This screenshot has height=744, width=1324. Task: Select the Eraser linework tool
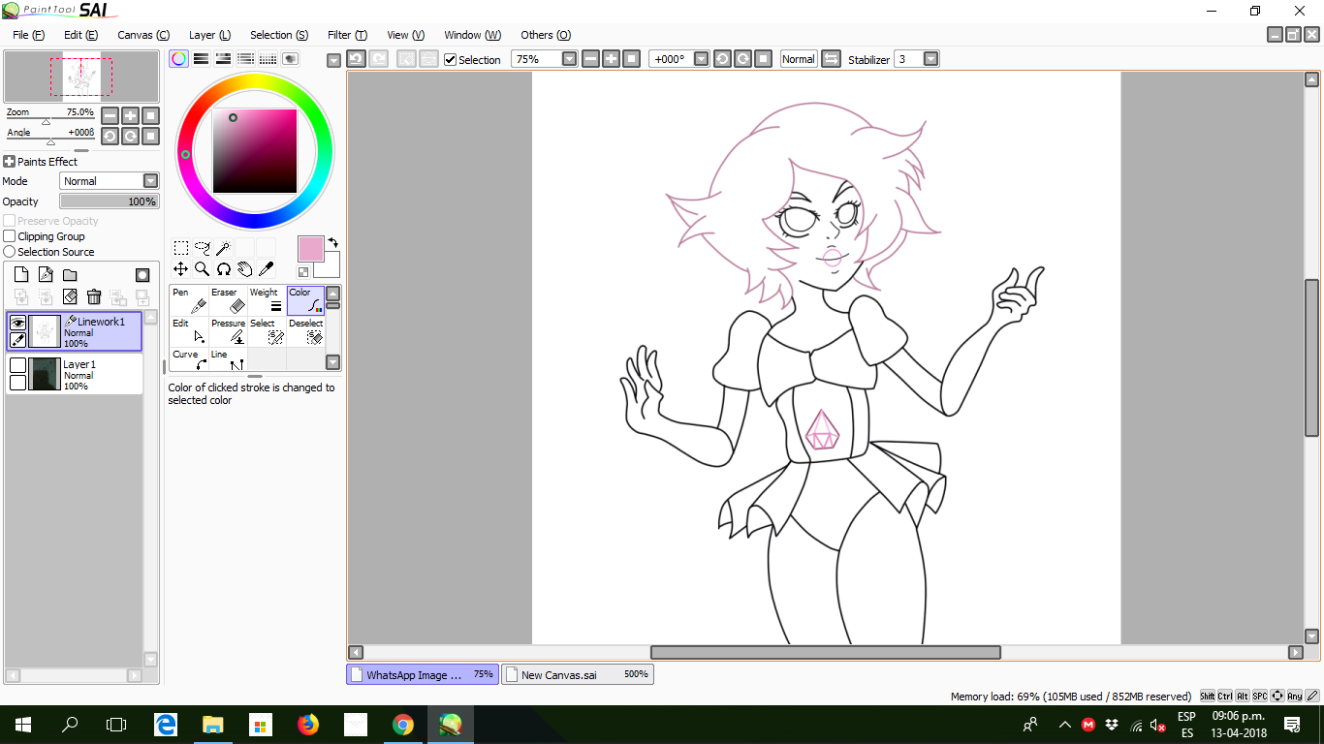click(x=228, y=300)
